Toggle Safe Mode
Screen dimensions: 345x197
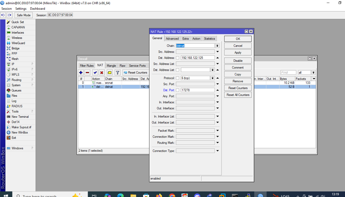24,15
